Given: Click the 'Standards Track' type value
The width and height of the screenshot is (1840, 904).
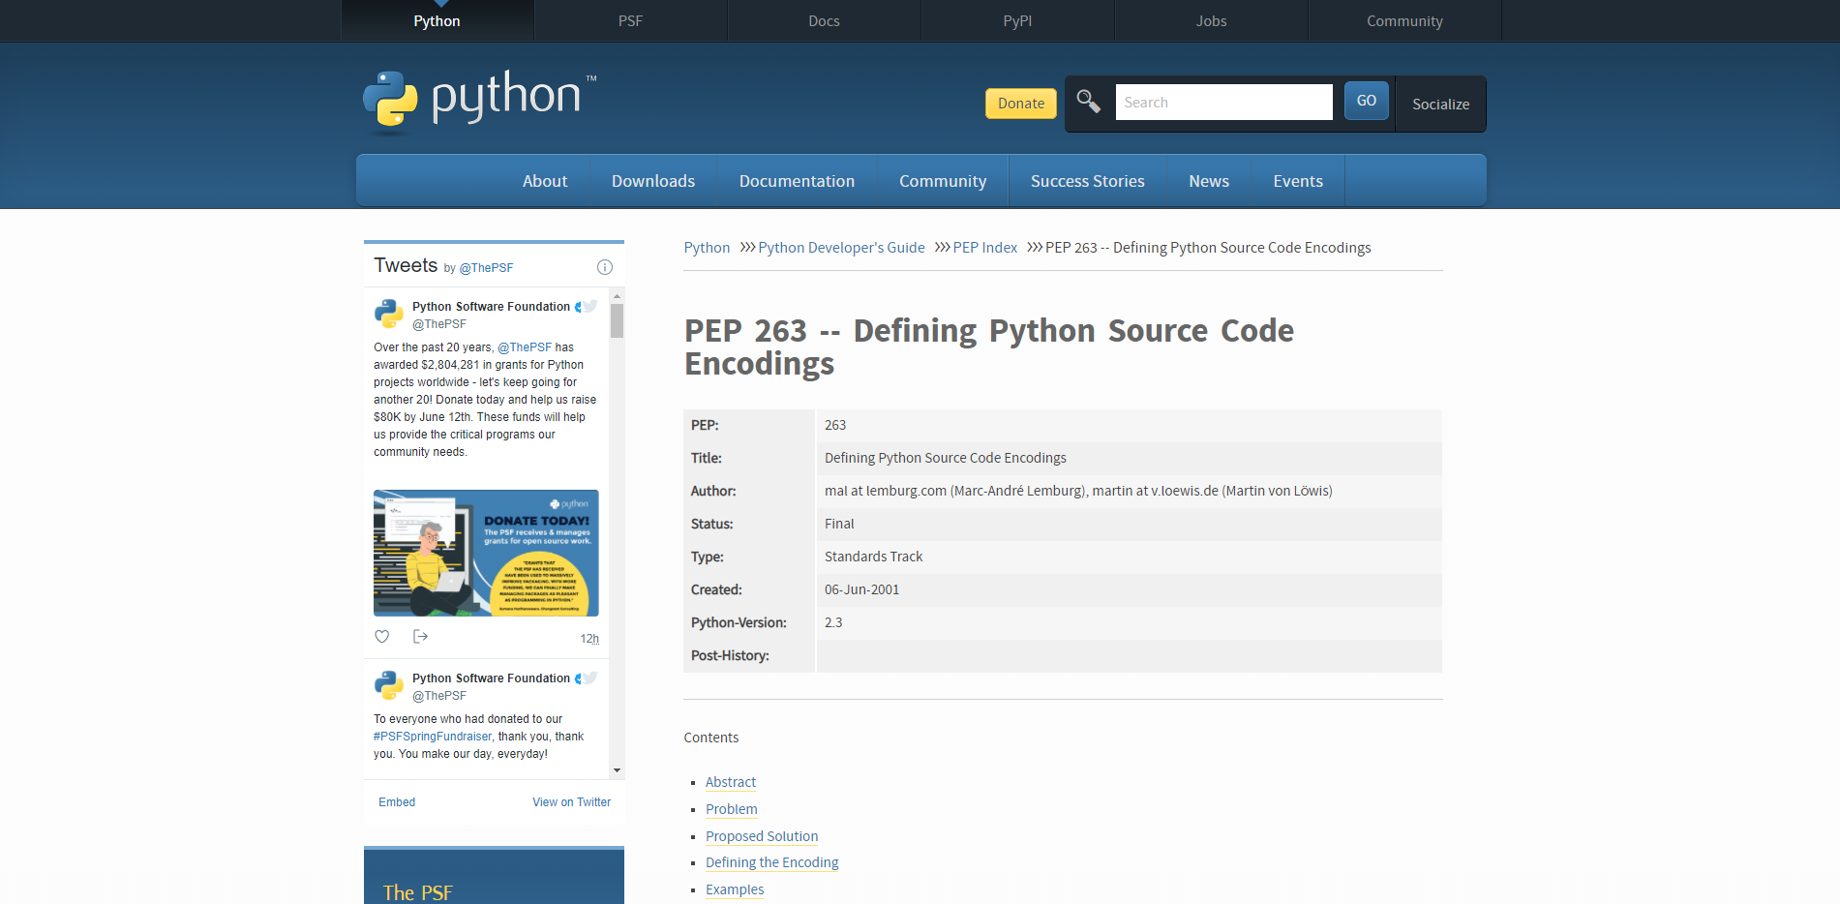Looking at the screenshot, I should click(873, 557).
